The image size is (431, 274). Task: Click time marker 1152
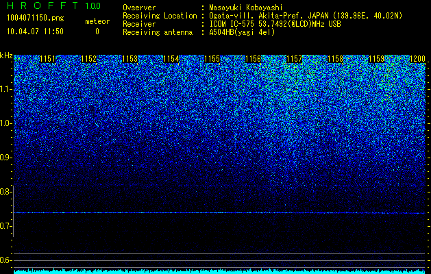(89, 59)
